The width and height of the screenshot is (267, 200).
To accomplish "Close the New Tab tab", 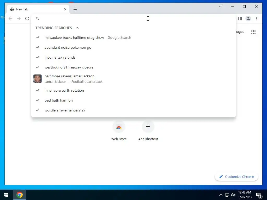I will 65,9.
